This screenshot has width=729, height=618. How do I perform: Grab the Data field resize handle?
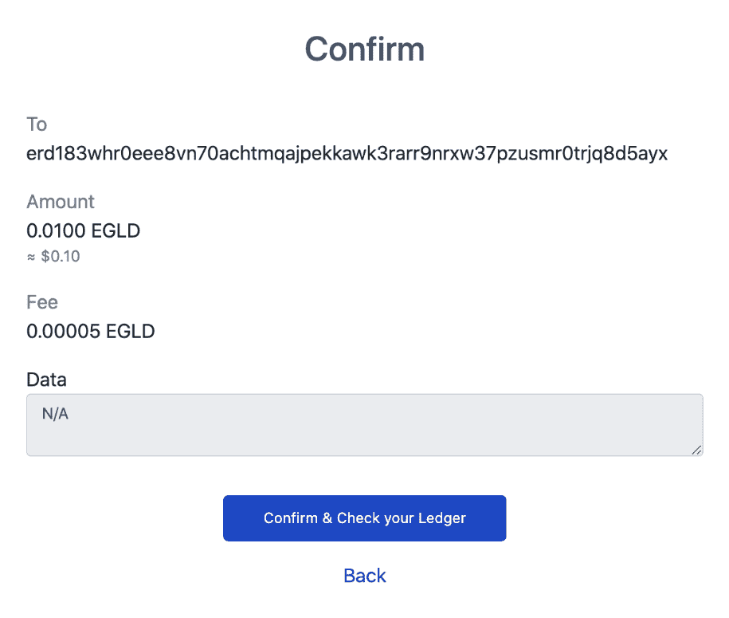point(696,450)
